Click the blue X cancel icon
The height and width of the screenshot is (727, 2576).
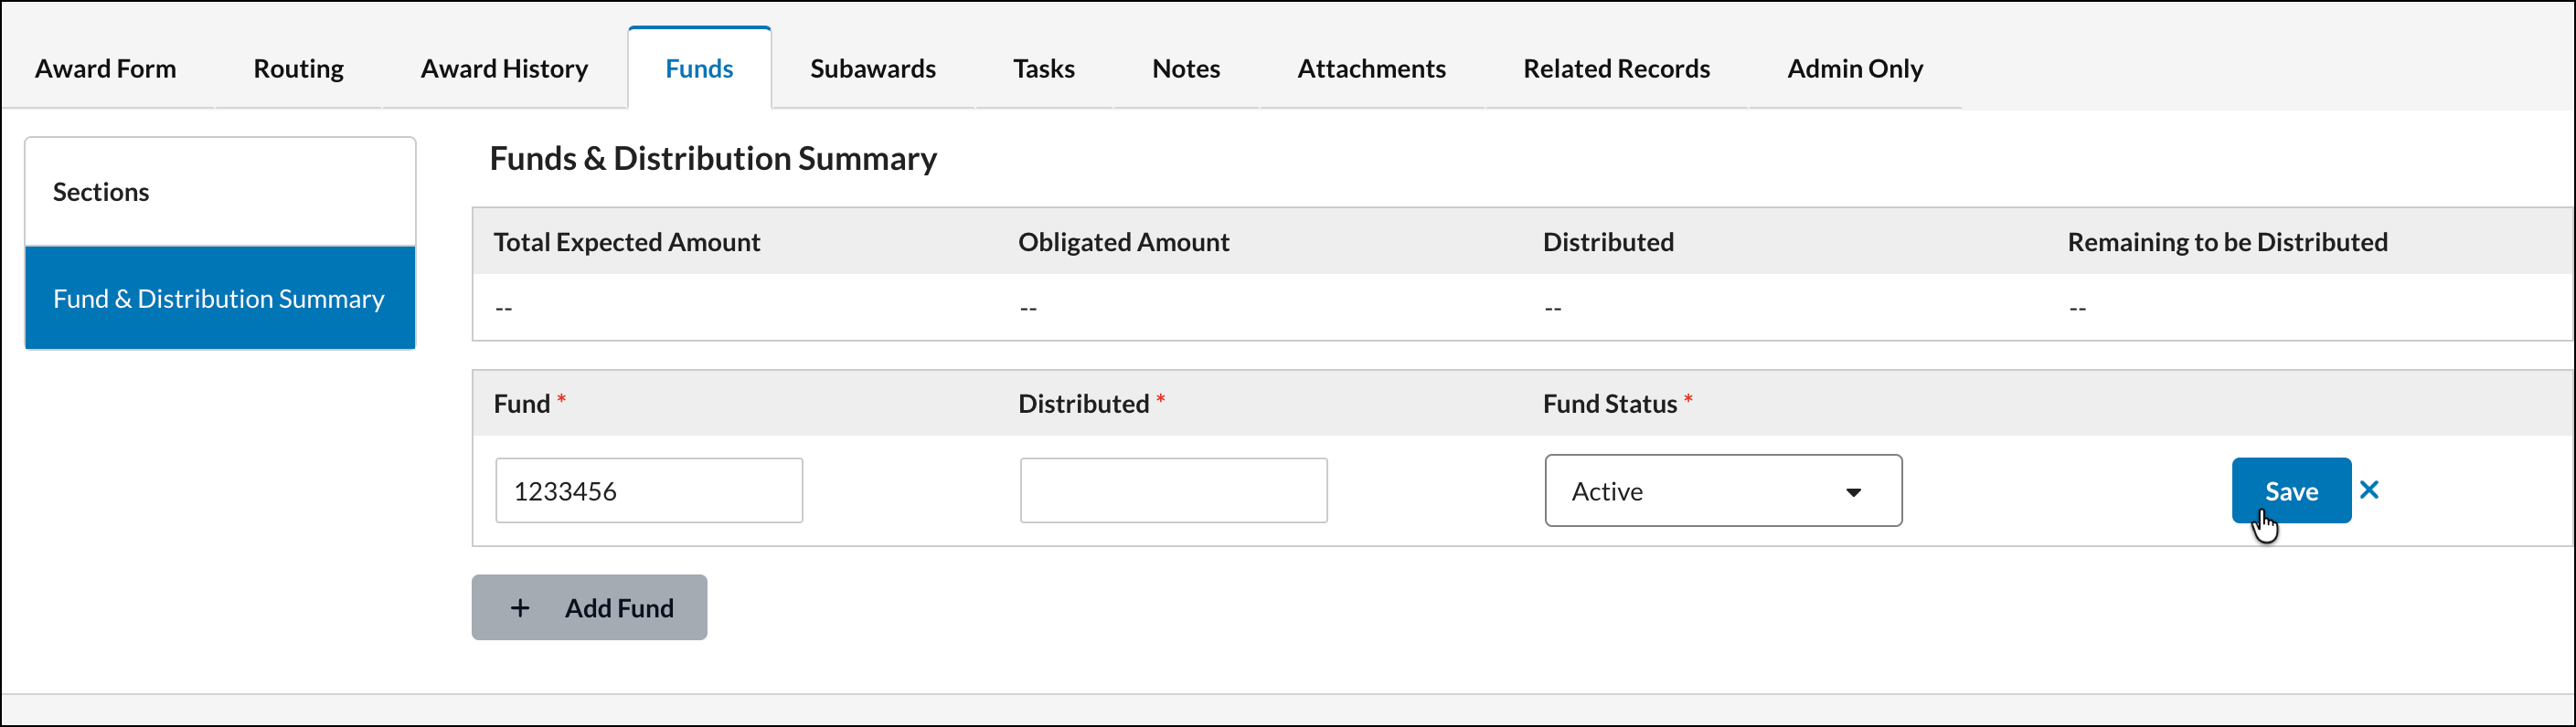(x=2368, y=490)
